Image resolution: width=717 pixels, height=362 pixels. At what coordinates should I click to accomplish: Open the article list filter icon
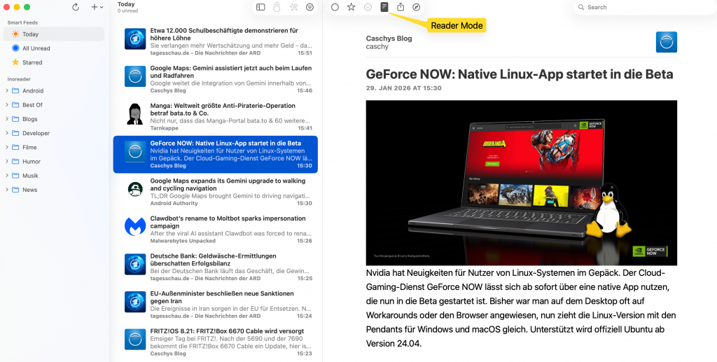coord(309,7)
